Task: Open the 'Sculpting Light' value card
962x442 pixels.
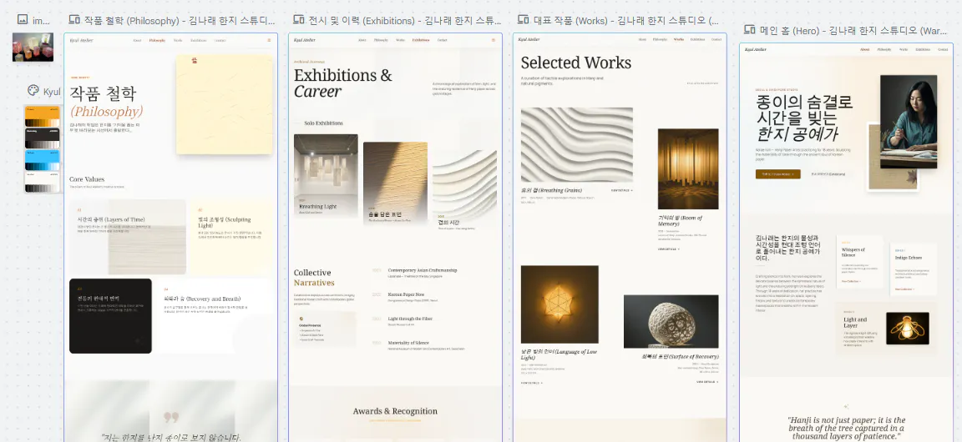Action: [230, 237]
